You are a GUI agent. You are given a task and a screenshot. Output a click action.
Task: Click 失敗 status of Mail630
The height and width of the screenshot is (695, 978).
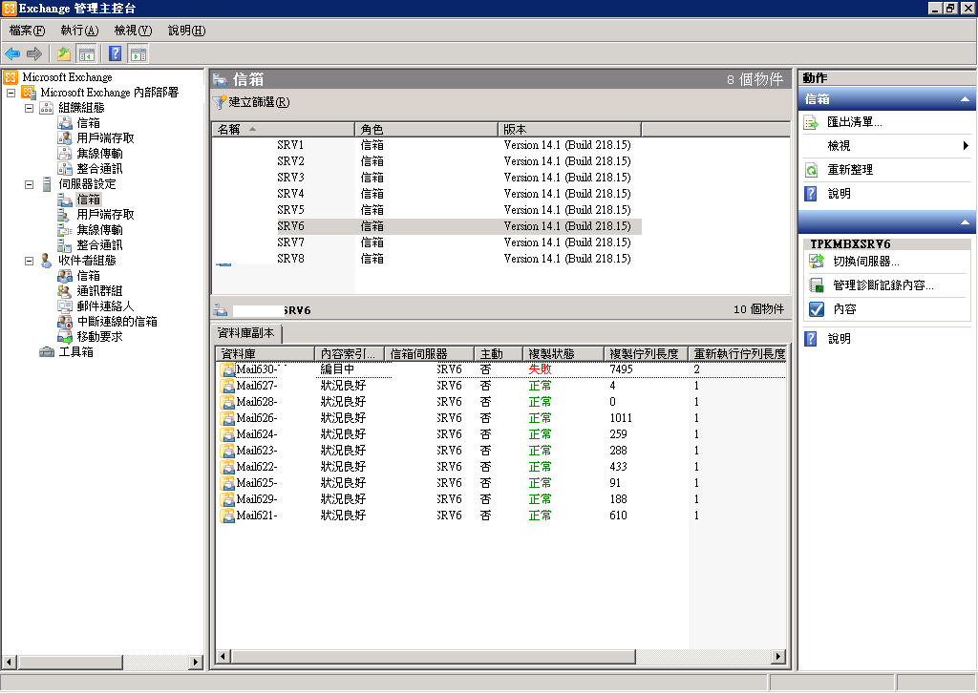tap(541, 369)
